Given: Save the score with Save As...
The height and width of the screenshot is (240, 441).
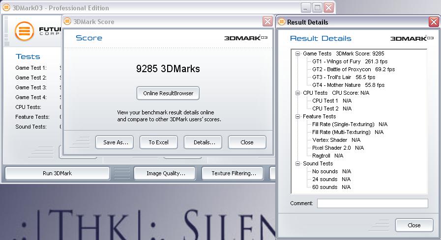Looking at the screenshot, I should coord(115,142).
